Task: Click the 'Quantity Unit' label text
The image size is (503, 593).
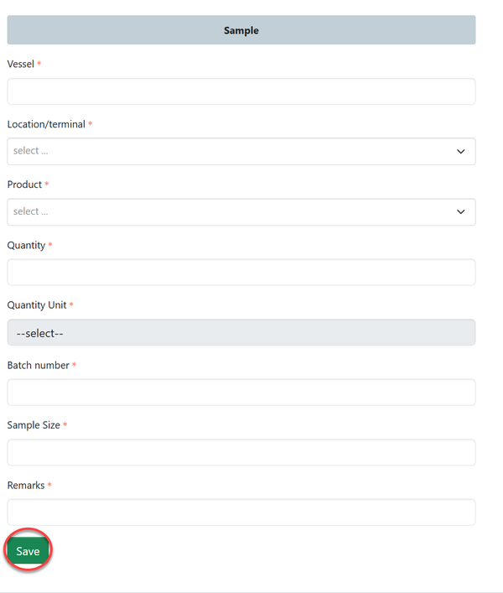Action: click(x=37, y=305)
